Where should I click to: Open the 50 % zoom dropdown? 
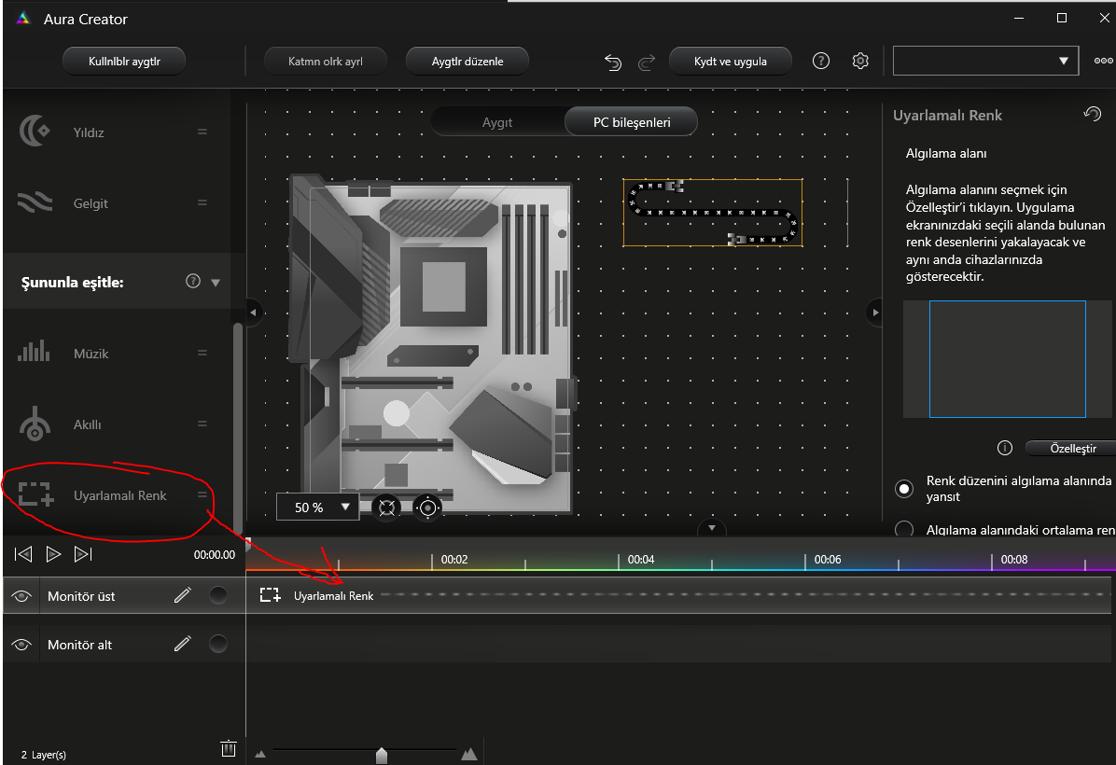tap(317, 508)
